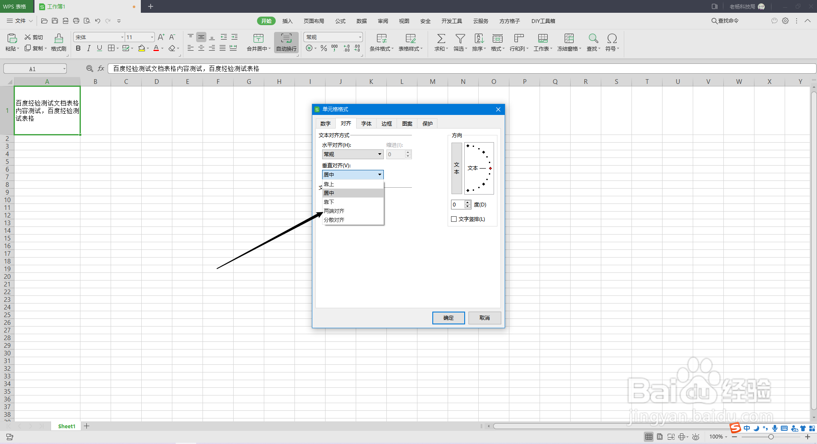Align text right in ribbon
Viewport: 817px width, 444px height.
(x=212, y=48)
